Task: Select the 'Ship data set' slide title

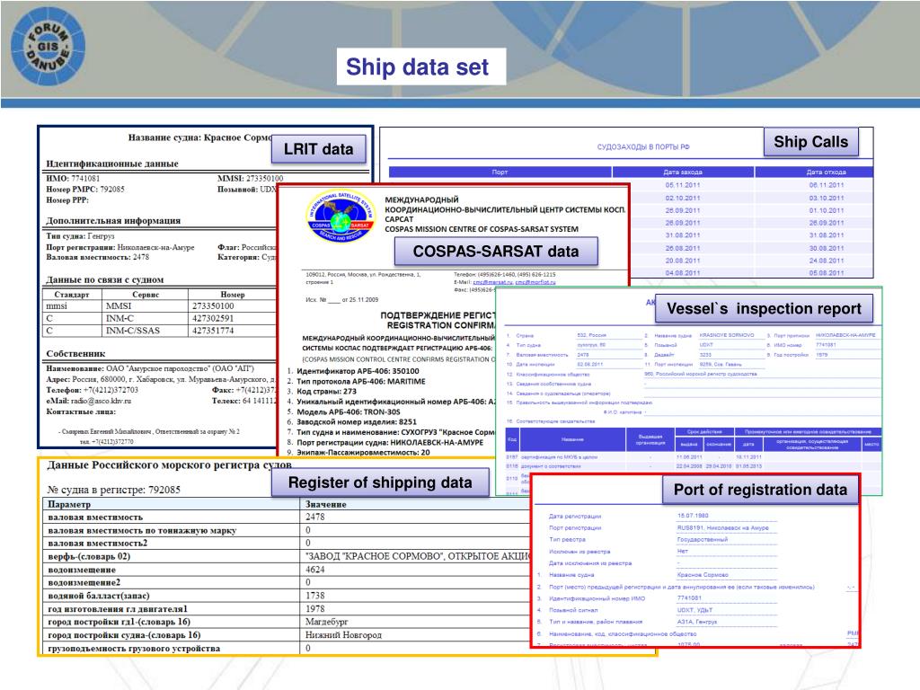Action: coord(417,66)
